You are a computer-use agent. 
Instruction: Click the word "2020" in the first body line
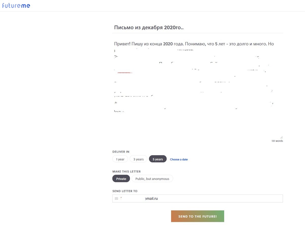pos(168,44)
